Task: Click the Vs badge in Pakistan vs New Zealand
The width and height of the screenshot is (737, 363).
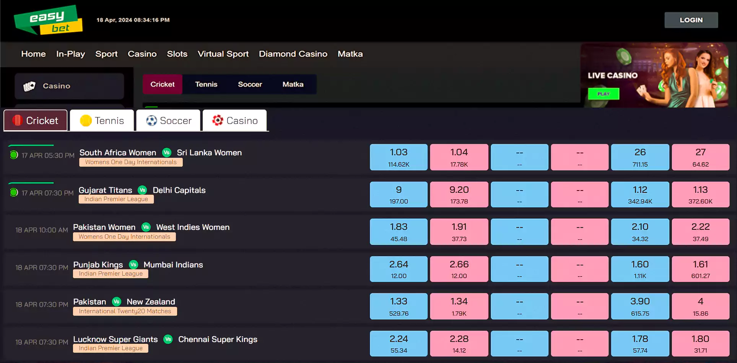Action: (117, 302)
